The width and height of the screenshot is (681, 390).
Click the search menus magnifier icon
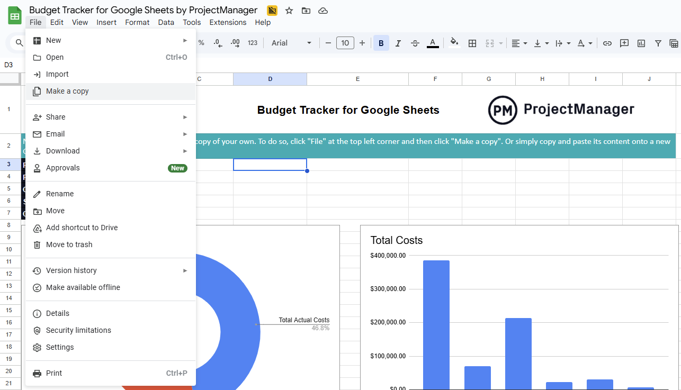pyautogui.click(x=20, y=43)
